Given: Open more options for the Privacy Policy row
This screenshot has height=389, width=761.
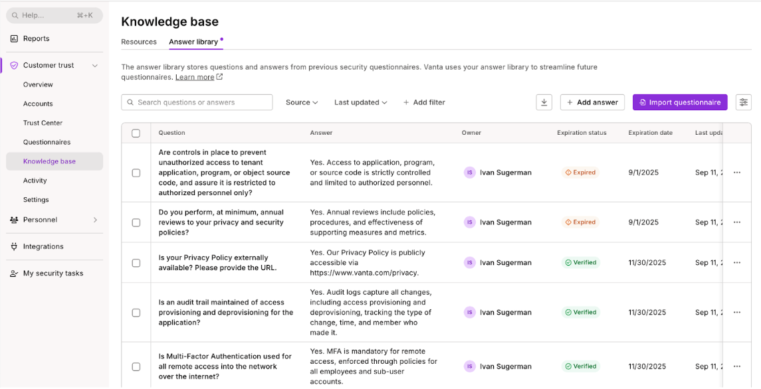Looking at the screenshot, I should 736,263.
